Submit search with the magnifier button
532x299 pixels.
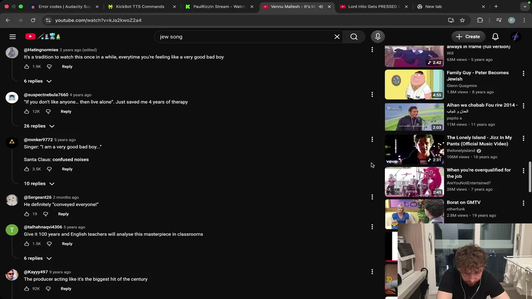tap(354, 37)
